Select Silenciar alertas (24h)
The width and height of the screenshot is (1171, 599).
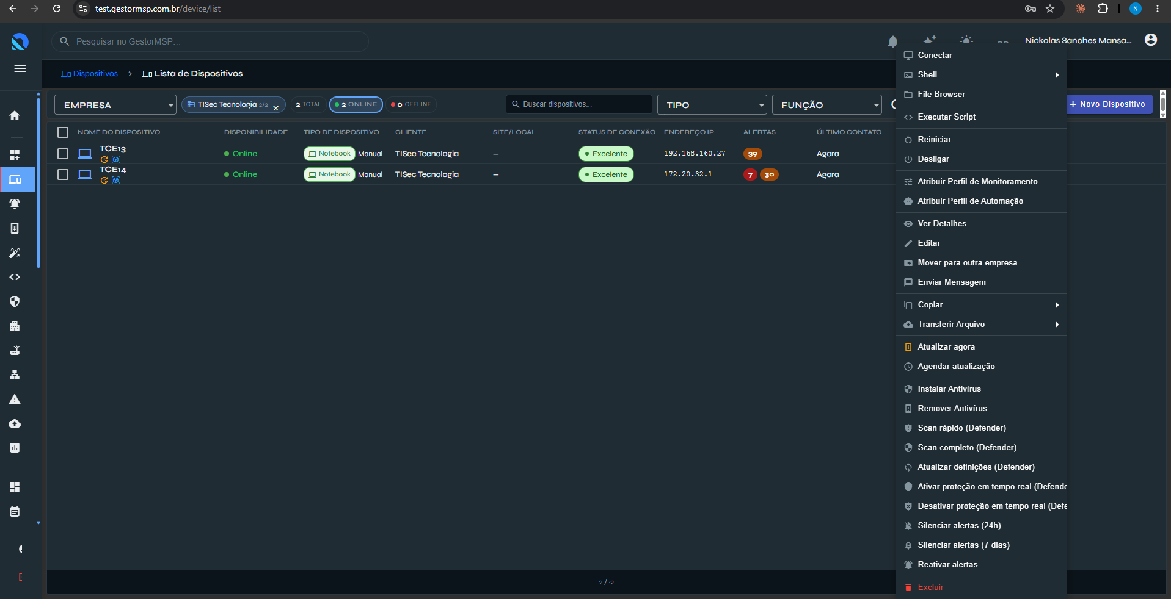(982, 526)
